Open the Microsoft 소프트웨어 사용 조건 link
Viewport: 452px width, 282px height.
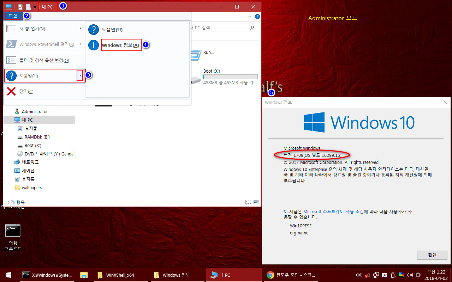[x=334, y=211]
